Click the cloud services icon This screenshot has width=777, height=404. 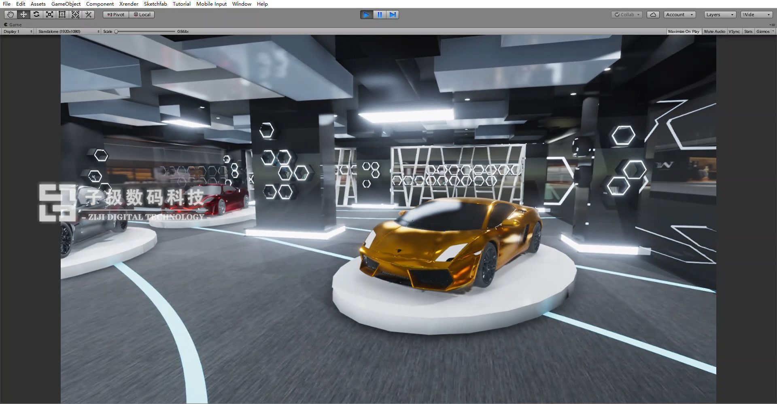point(653,15)
